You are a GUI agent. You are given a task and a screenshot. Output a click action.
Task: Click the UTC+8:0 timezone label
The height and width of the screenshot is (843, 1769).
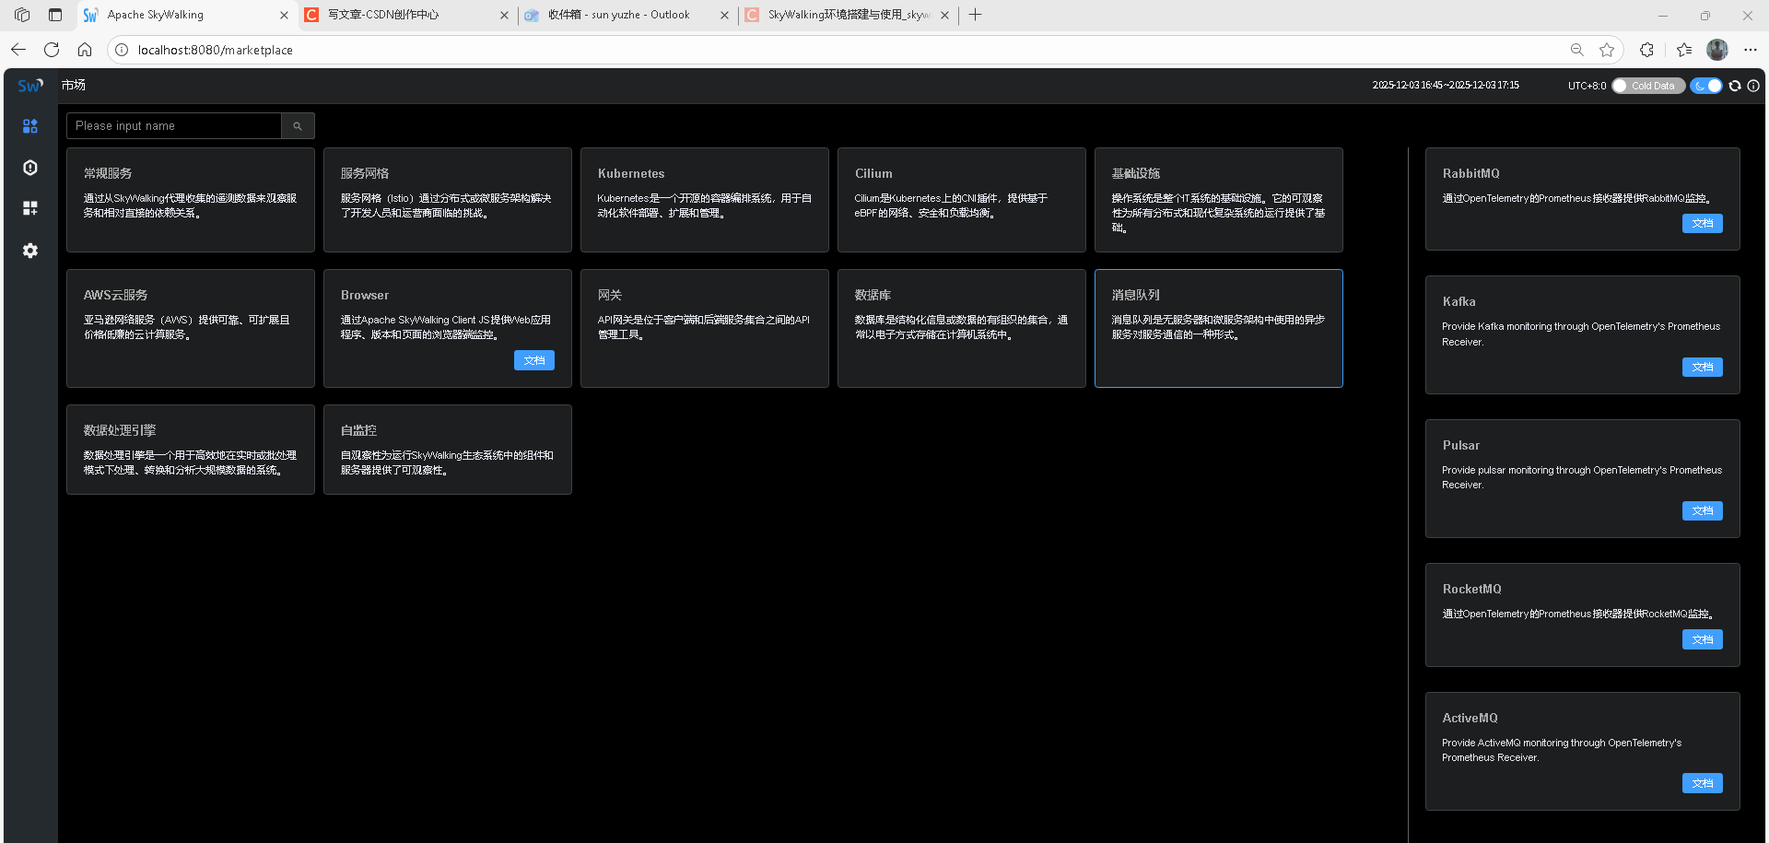tap(1587, 86)
